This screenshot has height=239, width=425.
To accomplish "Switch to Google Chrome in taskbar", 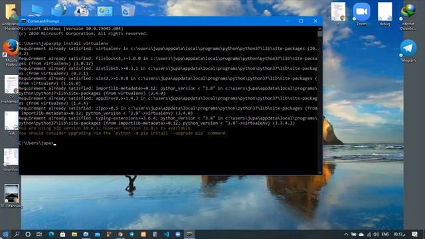I will [x=120, y=234].
